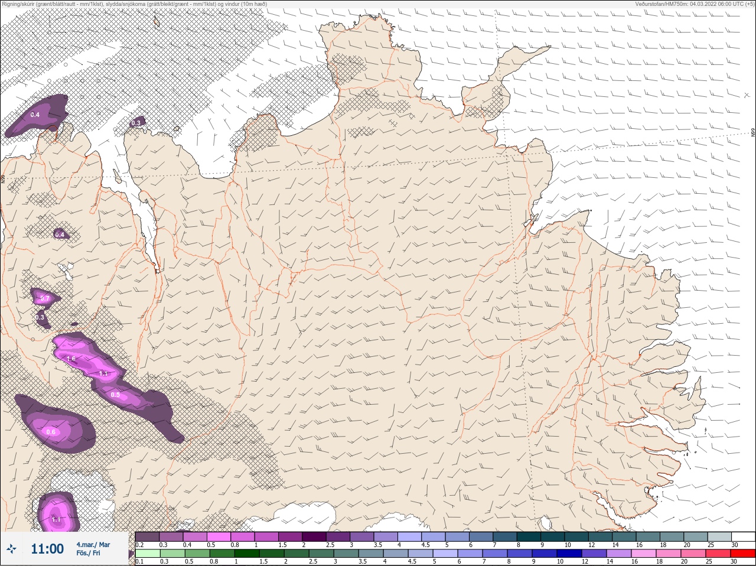Pick upper legend swatch between 0.5 and 0.8
756x566 pixels.
pyautogui.click(x=219, y=536)
